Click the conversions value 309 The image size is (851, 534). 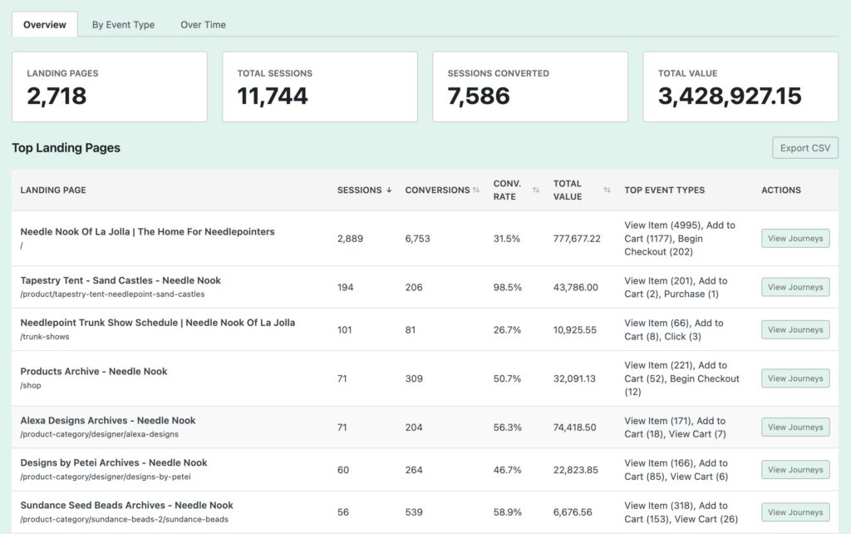pos(414,378)
